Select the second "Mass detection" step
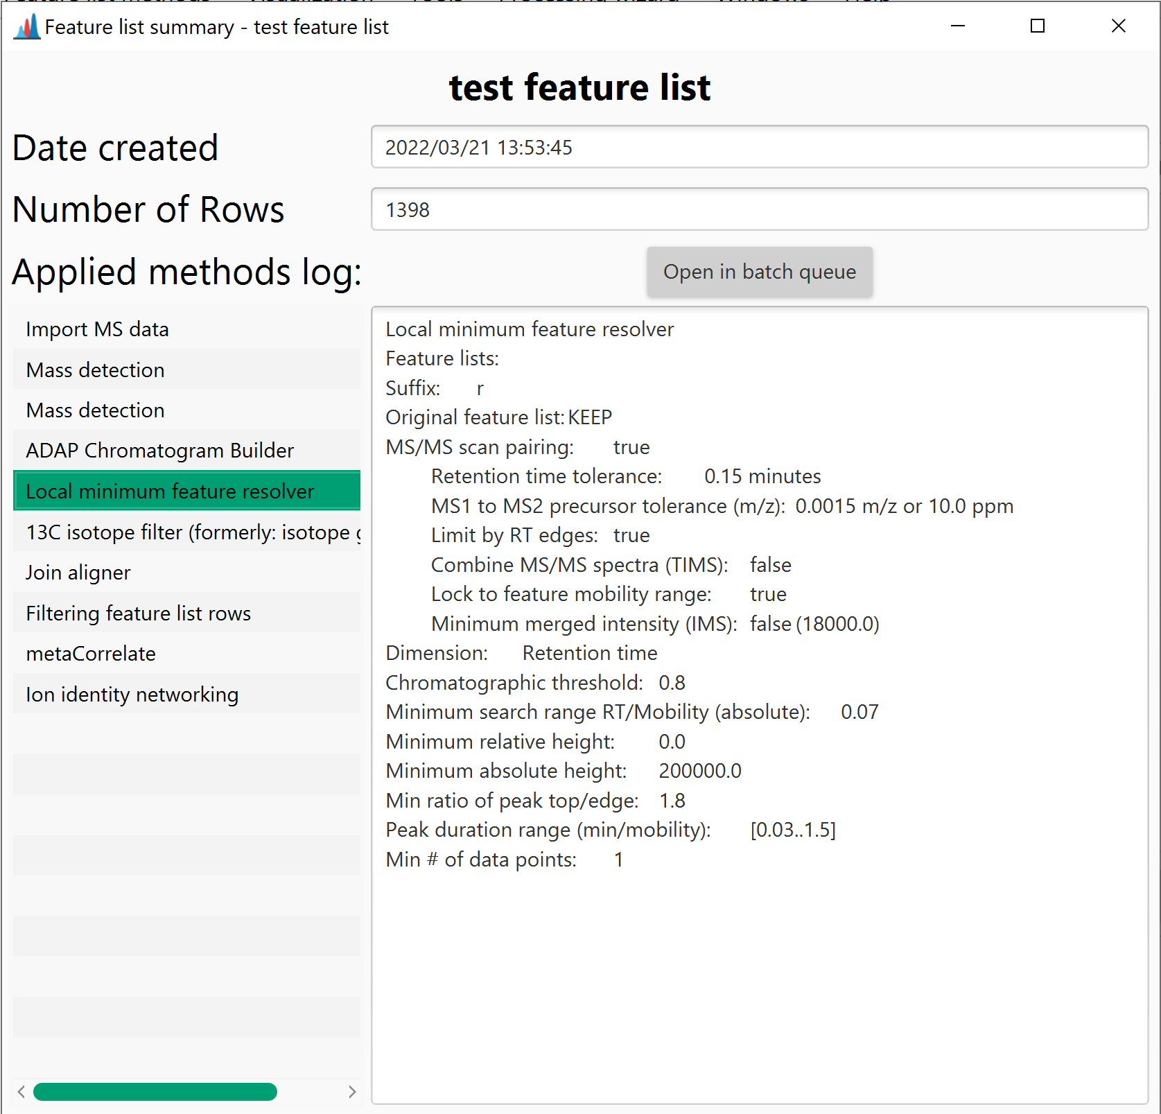 tap(95, 410)
